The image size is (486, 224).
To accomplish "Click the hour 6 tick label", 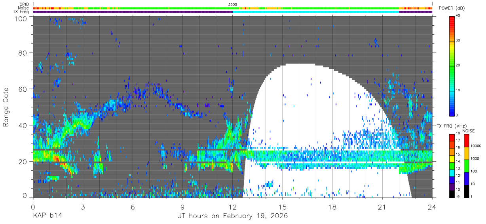I will click(133, 207).
